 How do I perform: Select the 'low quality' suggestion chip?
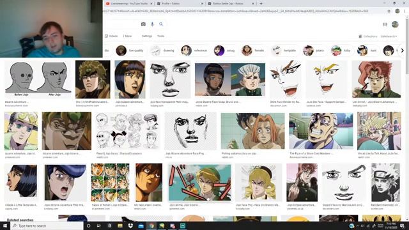click(x=130, y=50)
